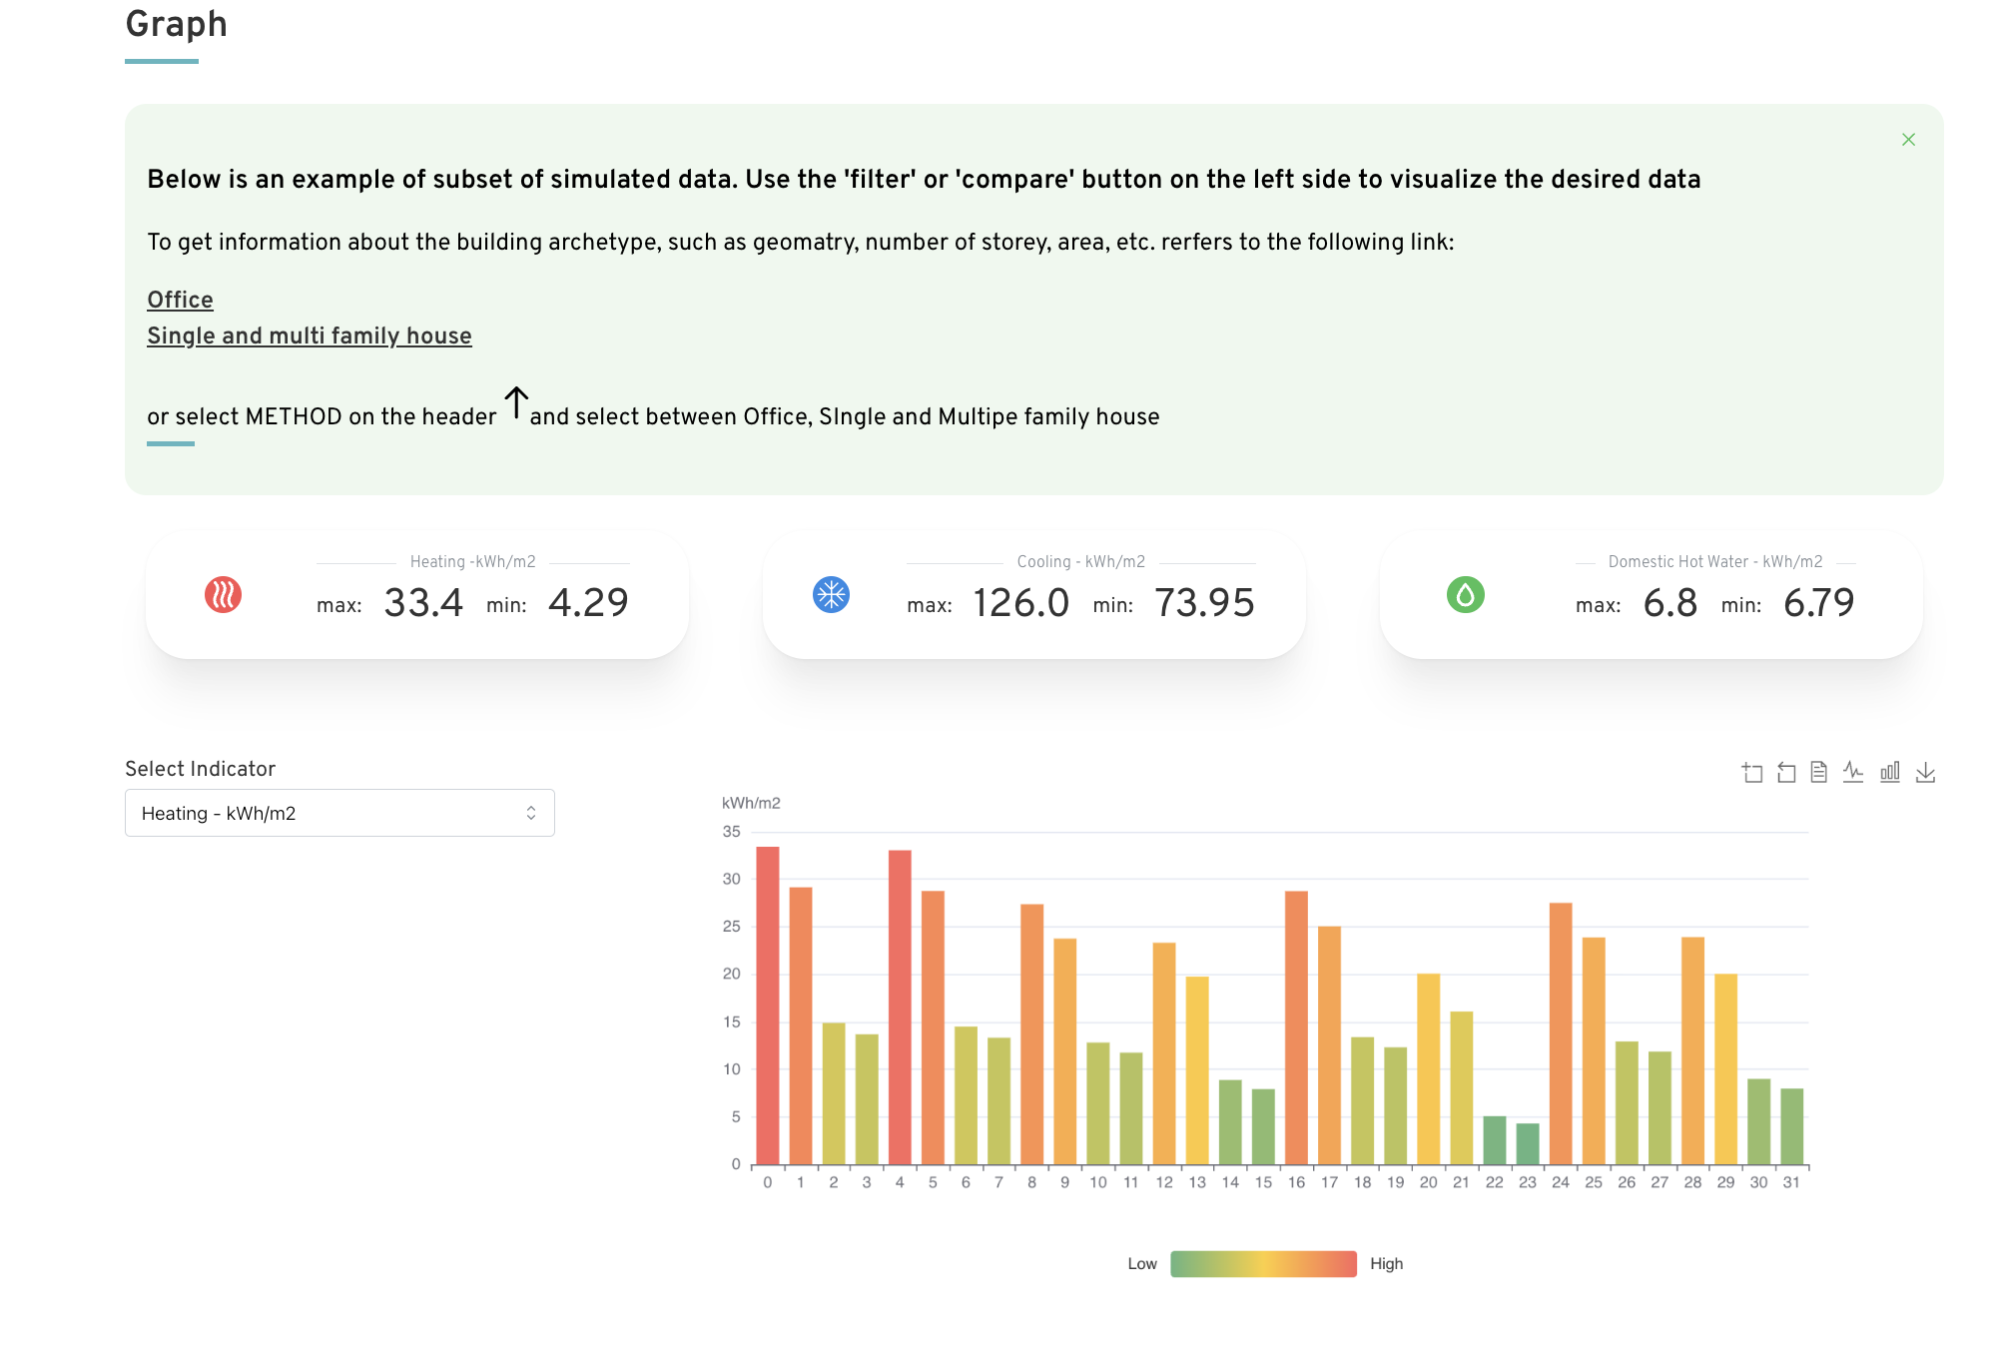Switch chart to bar view
Viewport: 1993px width, 1346px height.
tap(1890, 773)
